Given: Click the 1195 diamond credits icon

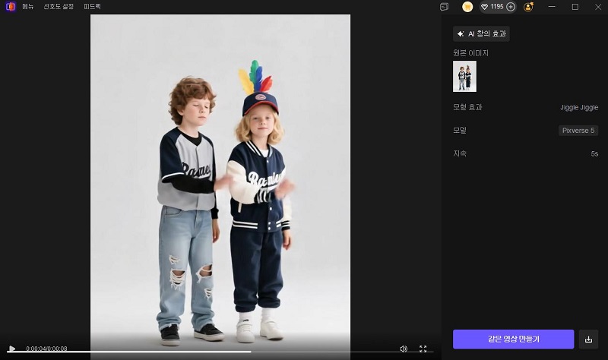Looking at the screenshot, I should point(484,7).
